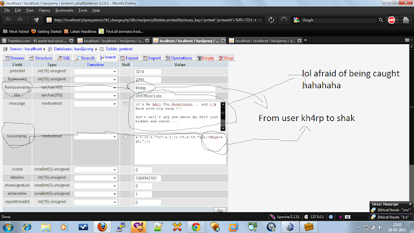Open the Export tab
Screen dimensions: 414x233
pos(129,58)
